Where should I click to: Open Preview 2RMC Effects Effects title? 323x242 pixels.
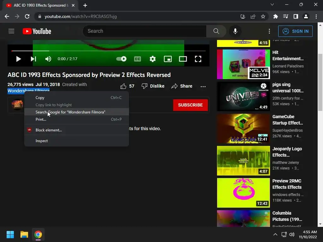[287, 184]
